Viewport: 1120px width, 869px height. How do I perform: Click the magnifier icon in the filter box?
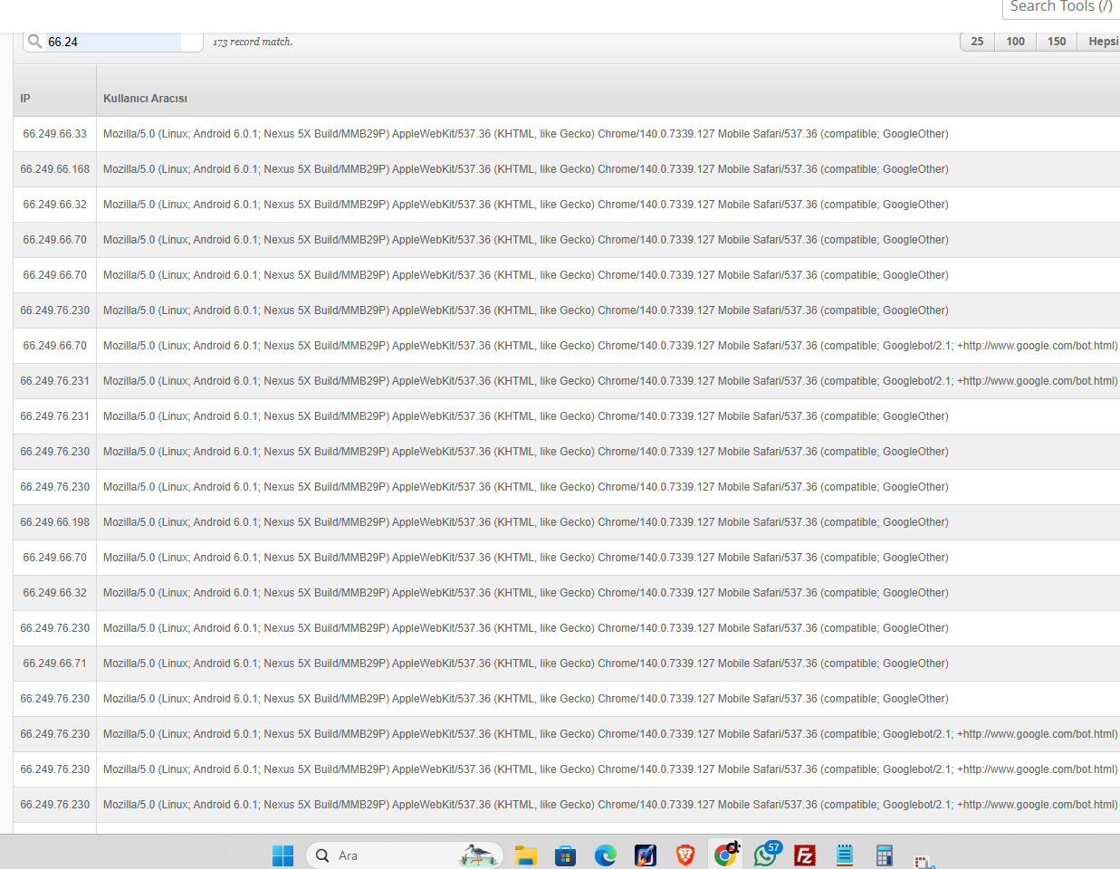[x=34, y=42]
